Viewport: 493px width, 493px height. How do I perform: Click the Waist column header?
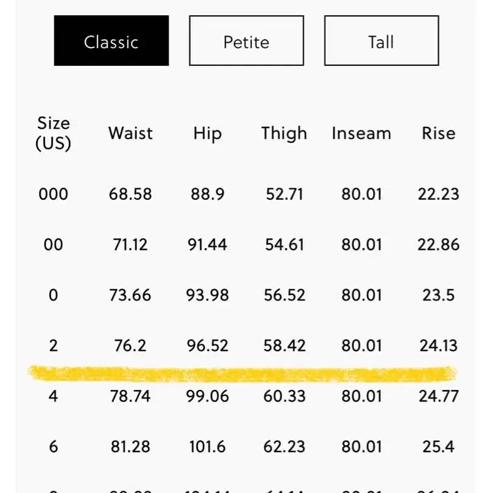click(x=130, y=133)
